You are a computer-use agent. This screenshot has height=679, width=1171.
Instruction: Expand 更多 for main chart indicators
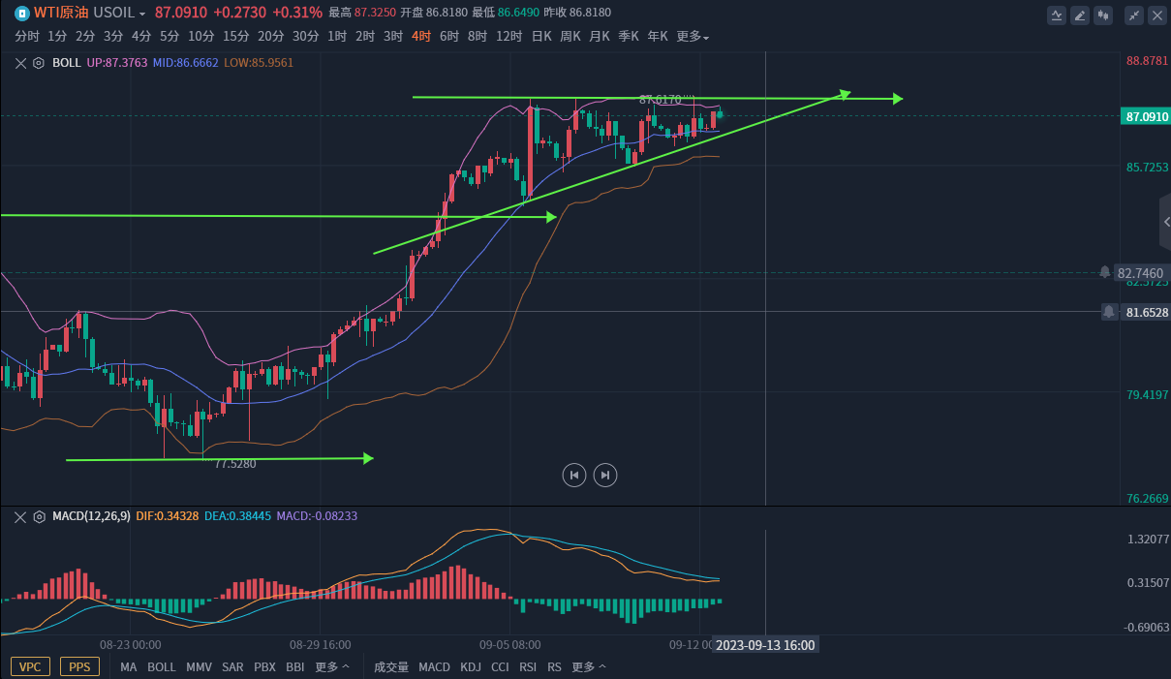(x=332, y=667)
